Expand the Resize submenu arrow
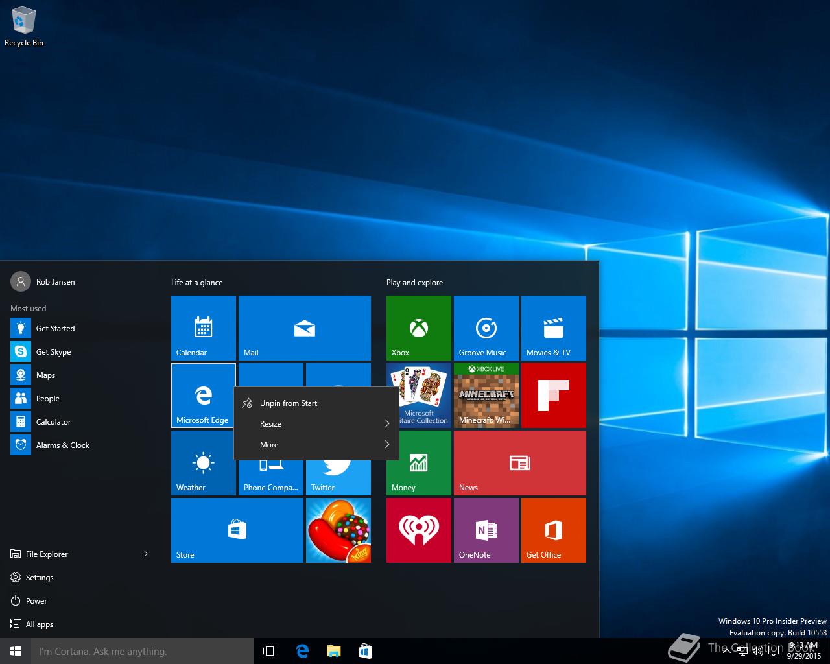 (387, 424)
